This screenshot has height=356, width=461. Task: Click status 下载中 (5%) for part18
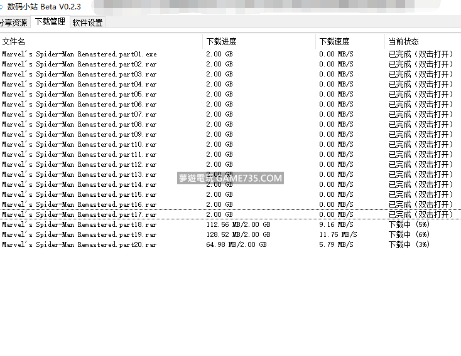point(409,224)
